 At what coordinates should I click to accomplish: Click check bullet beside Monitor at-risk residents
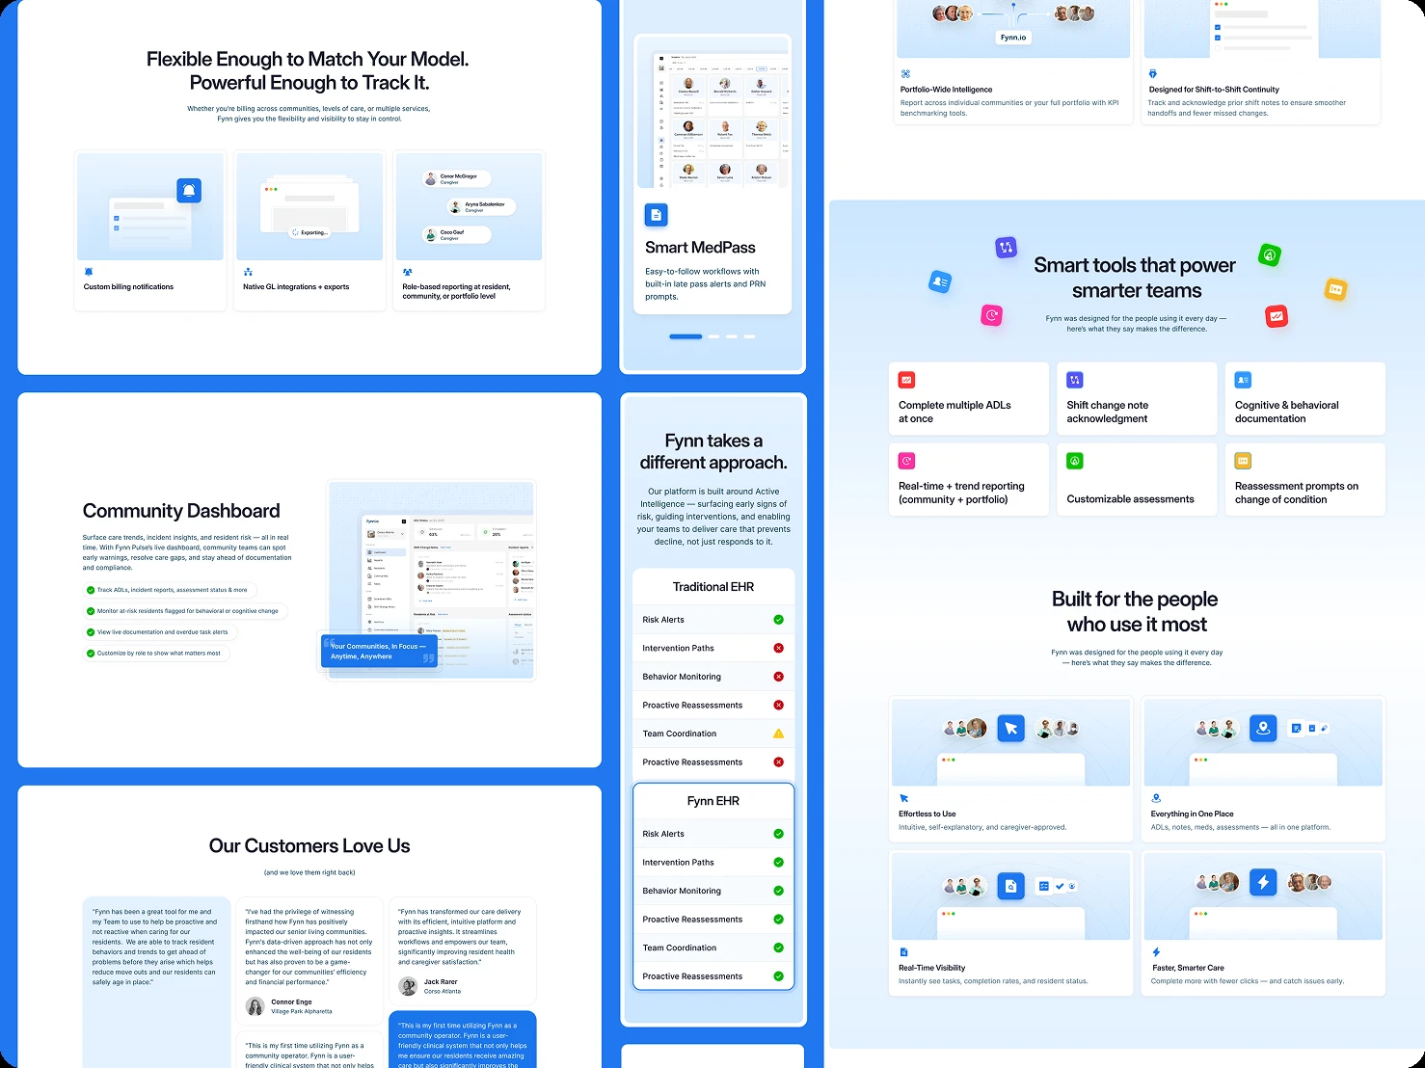[91, 611]
